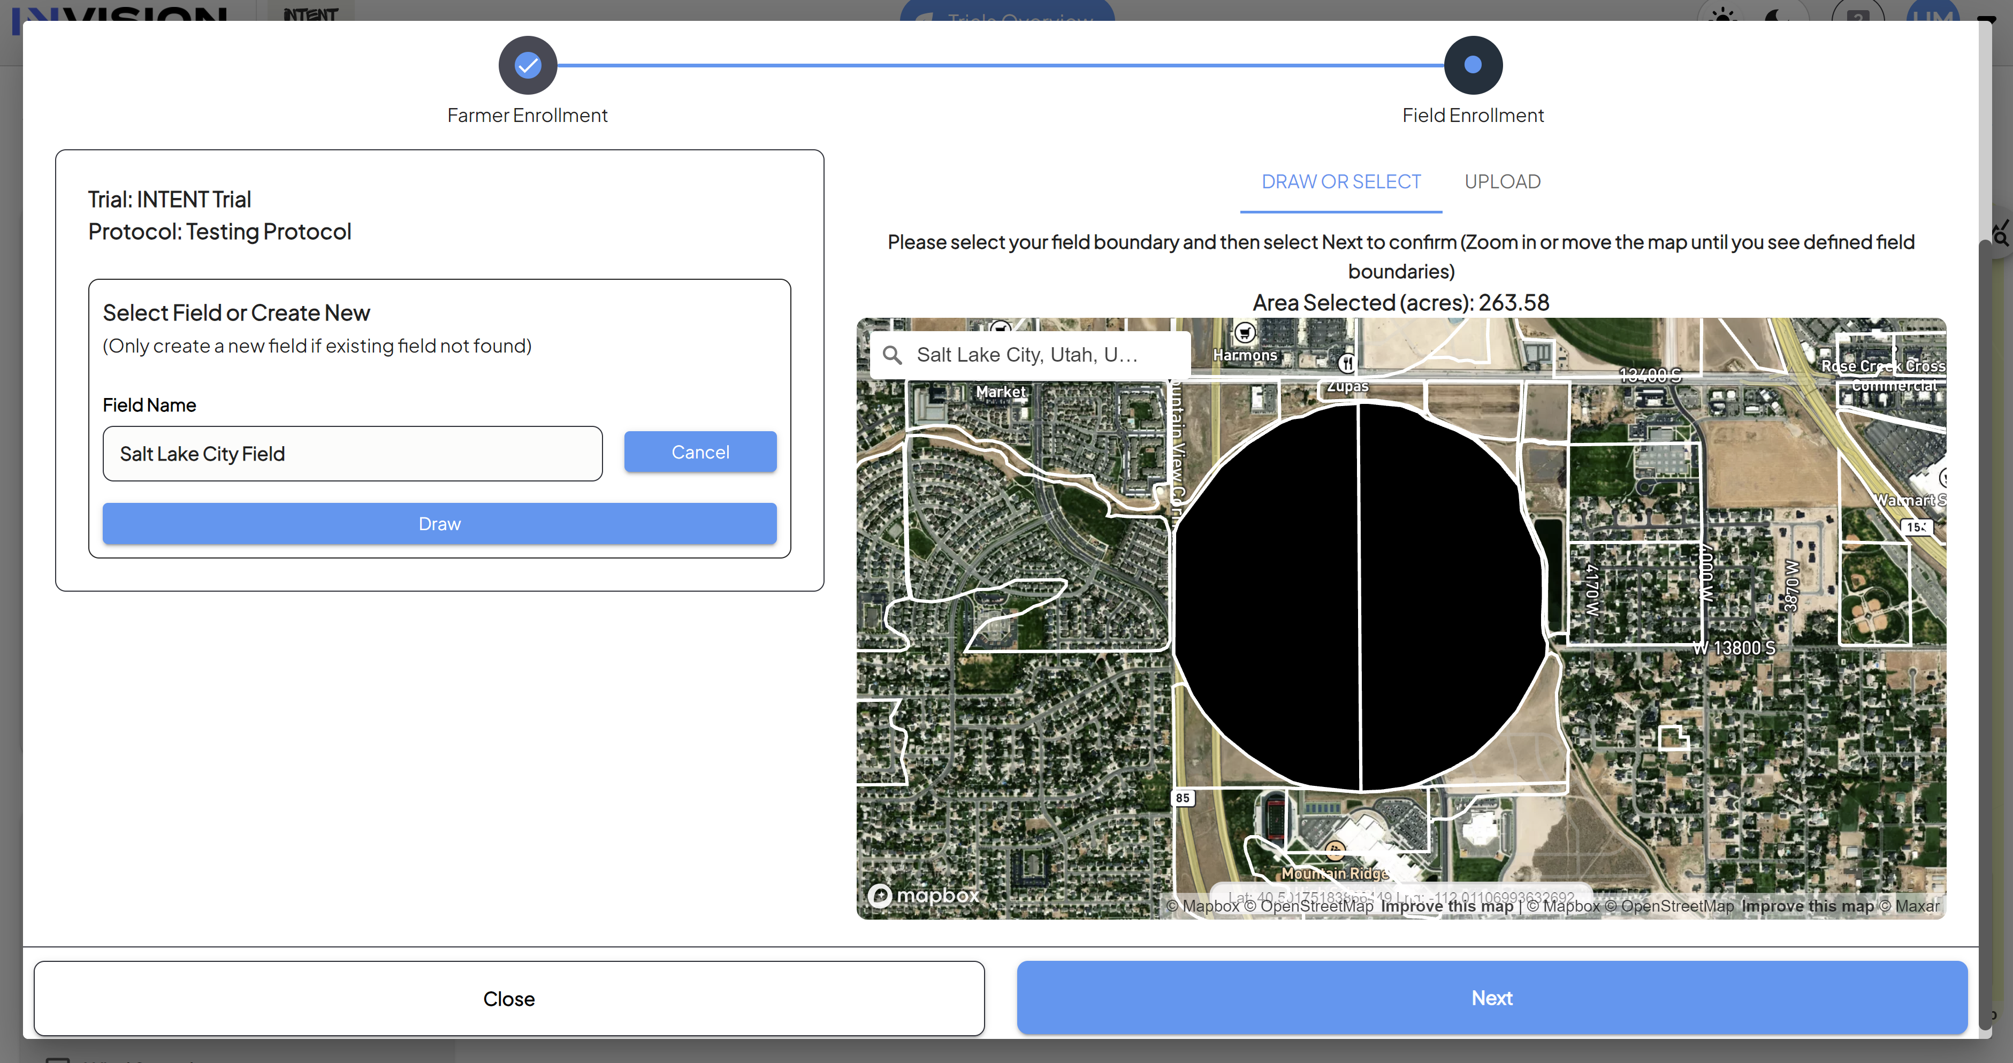Click the route 85 highway shield
The height and width of the screenshot is (1063, 2013).
[x=1183, y=798]
